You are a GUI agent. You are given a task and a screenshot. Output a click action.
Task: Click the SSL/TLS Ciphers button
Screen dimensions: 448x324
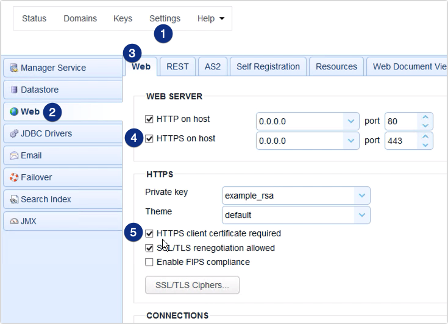(192, 285)
